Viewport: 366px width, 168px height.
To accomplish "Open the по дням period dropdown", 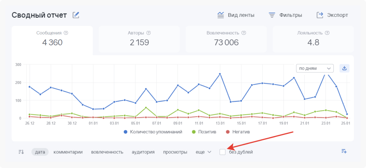I will (x=315, y=68).
